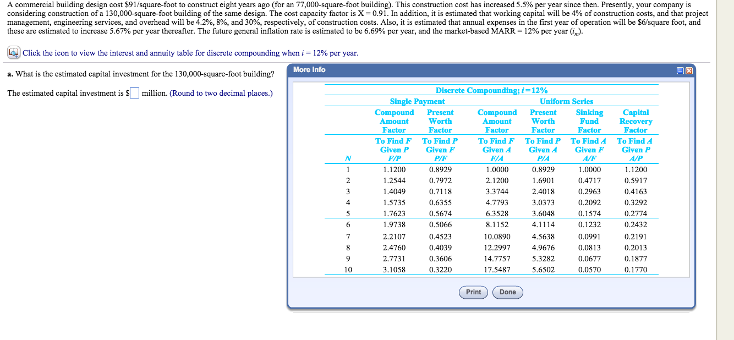Click row number 10 in the N column
The height and width of the screenshot is (340, 734).
348,270
